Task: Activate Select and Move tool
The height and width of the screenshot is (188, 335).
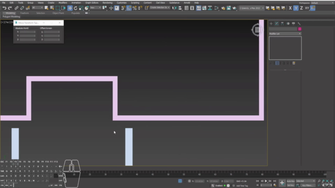Action: tap(70, 8)
